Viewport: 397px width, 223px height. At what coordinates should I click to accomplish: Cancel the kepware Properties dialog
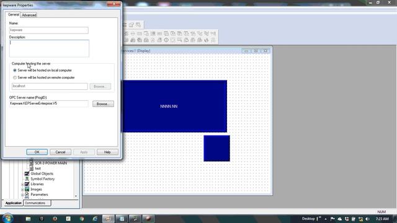click(60, 152)
